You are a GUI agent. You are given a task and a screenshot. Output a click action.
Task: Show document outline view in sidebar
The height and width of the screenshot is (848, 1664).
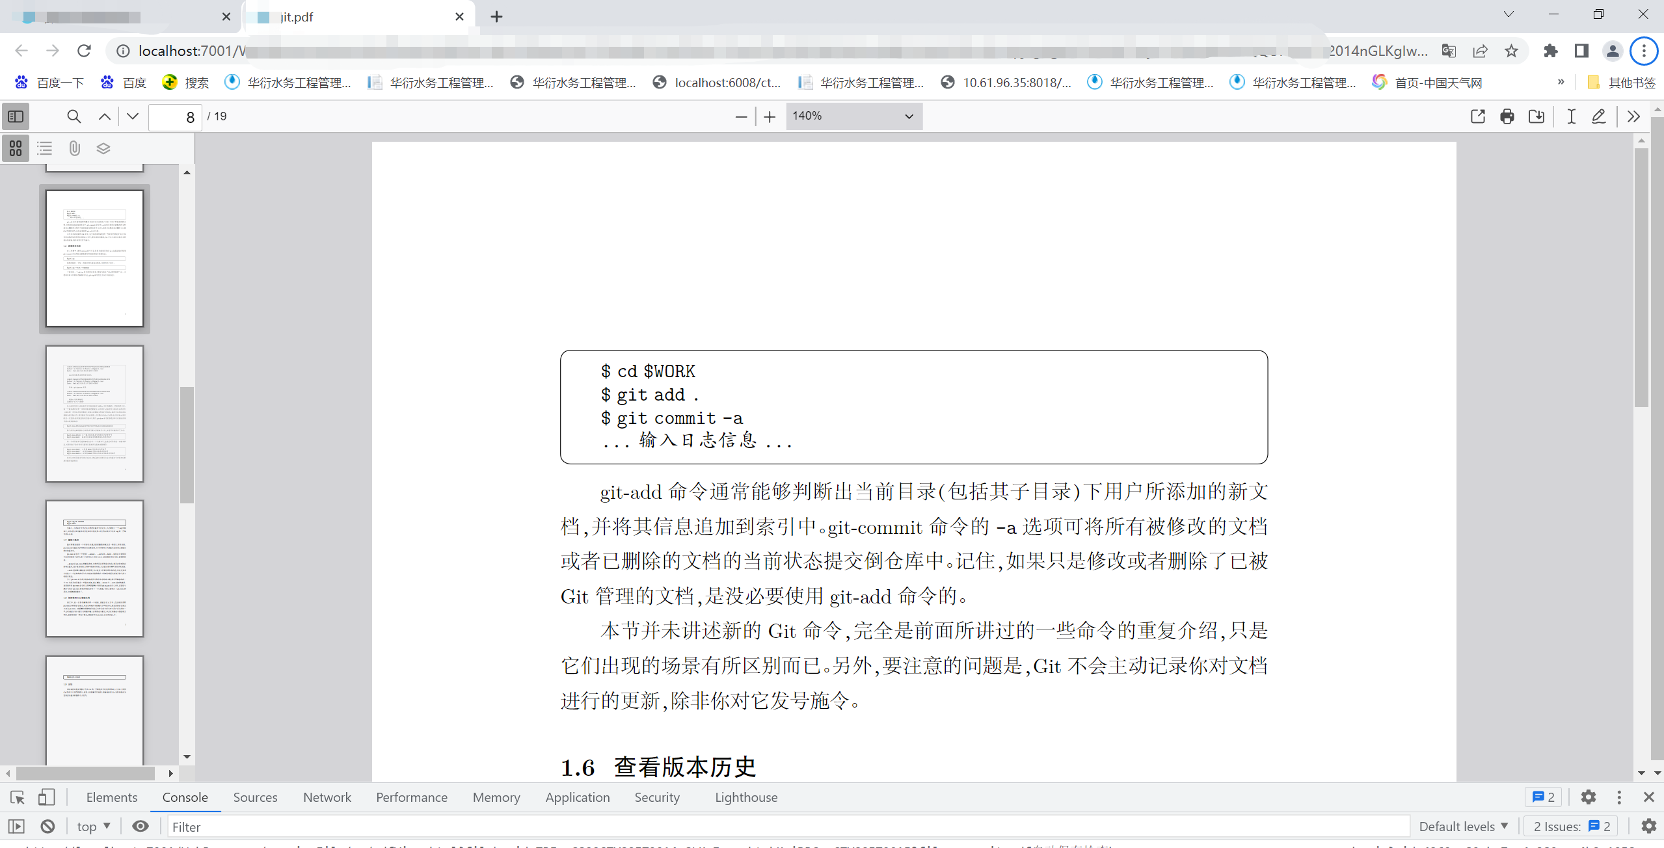(44, 148)
